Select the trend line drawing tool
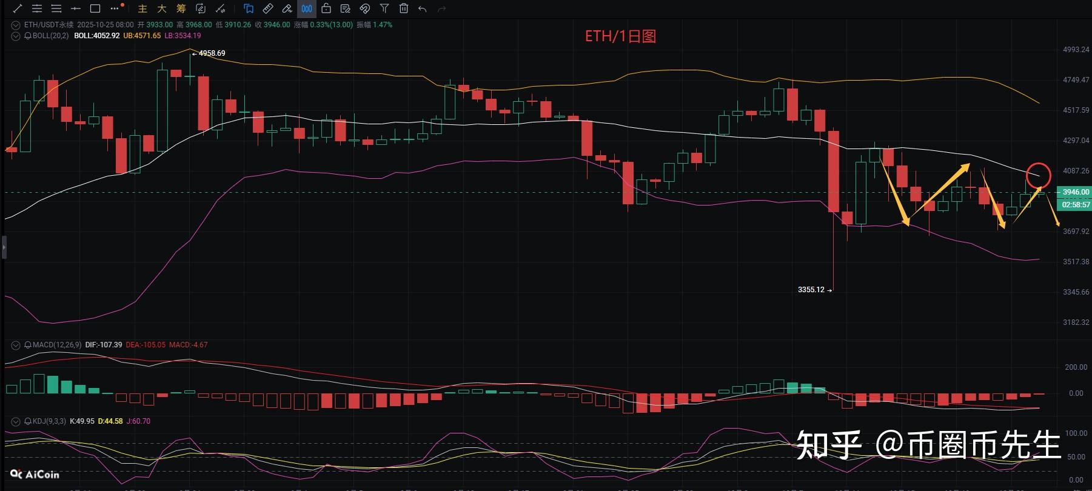Image resolution: width=1092 pixels, height=491 pixels. pos(18,8)
